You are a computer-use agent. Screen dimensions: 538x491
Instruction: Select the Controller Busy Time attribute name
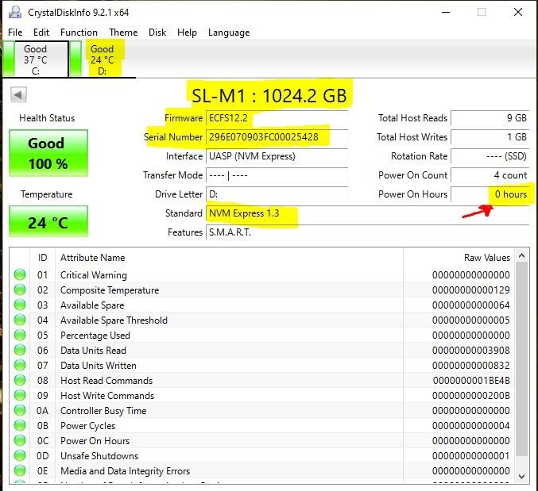point(103,411)
